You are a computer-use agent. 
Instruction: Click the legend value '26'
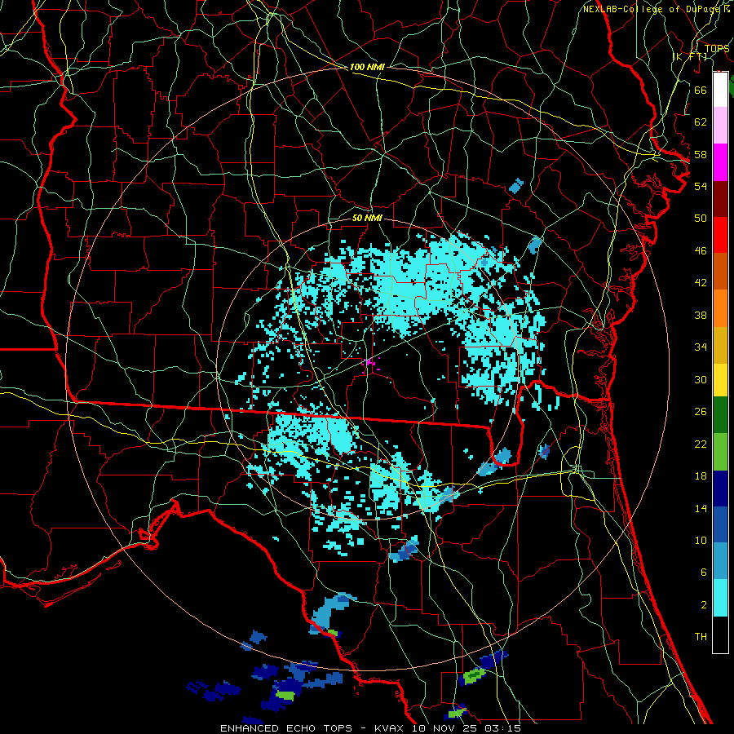pos(701,412)
